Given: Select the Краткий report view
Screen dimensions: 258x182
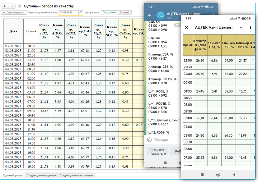Looking at the screenshot, I should click(x=124, y=12).
